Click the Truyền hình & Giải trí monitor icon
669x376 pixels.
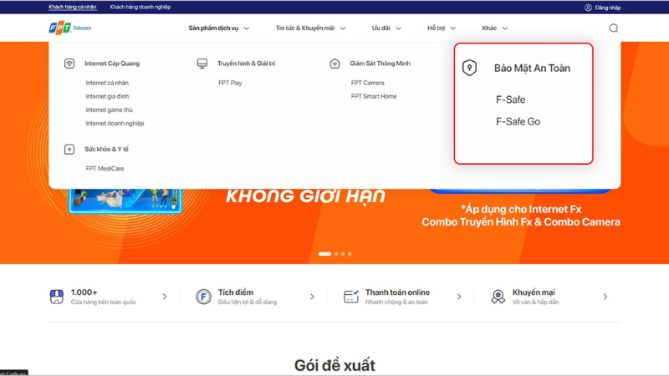202,64
